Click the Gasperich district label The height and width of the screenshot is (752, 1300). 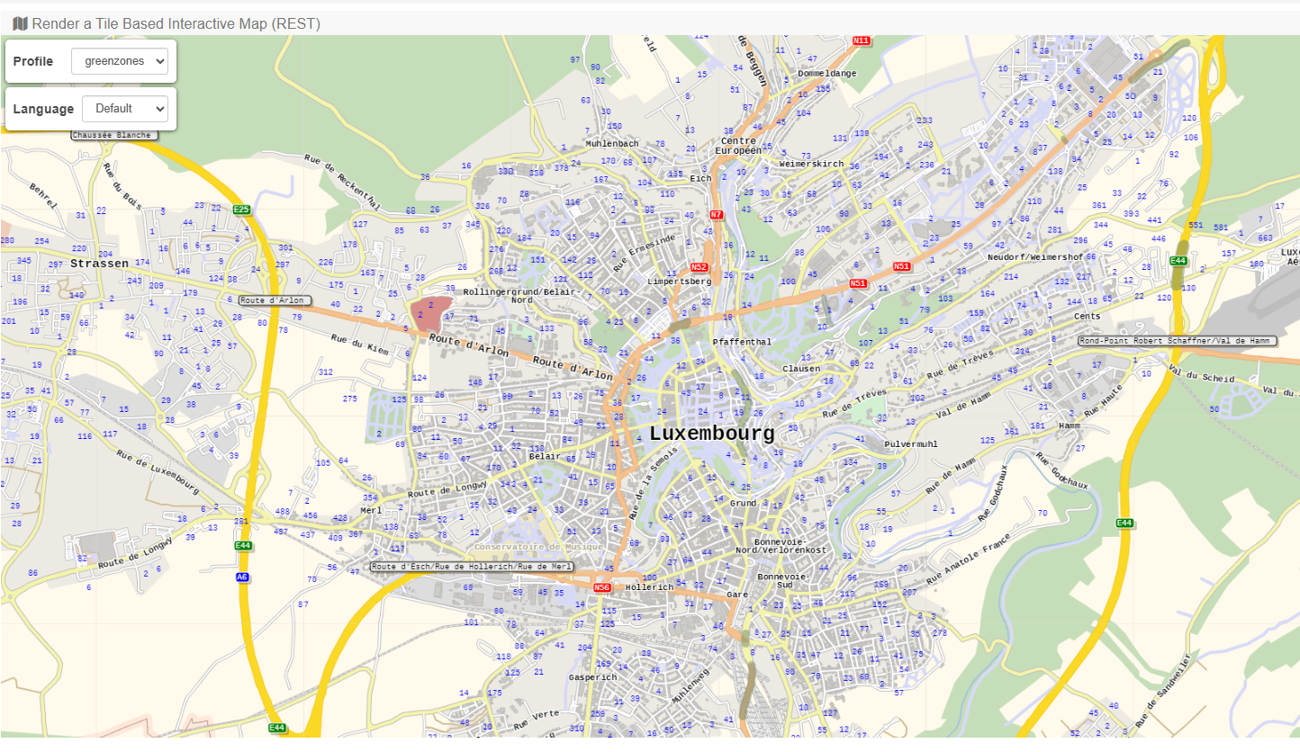pyautogui.click(x=592, y=677)
